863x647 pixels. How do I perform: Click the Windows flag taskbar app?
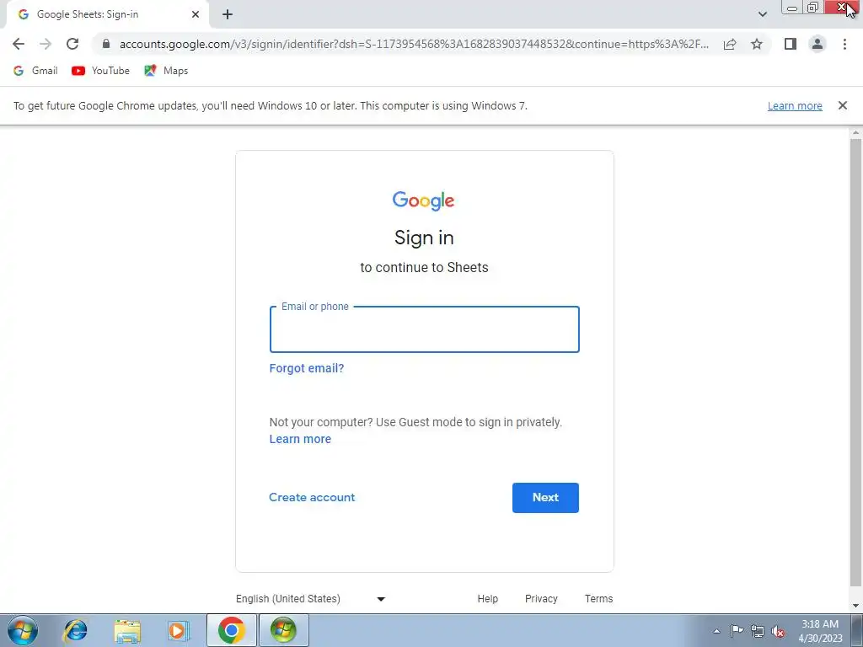(x=283, y=630)
